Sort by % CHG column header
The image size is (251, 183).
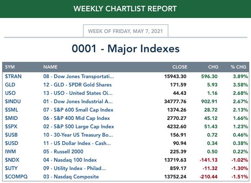tap(238, 67)
